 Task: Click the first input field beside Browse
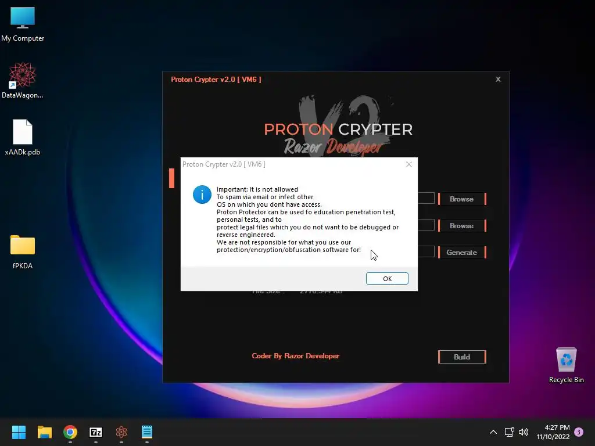[x=426, y=198]
